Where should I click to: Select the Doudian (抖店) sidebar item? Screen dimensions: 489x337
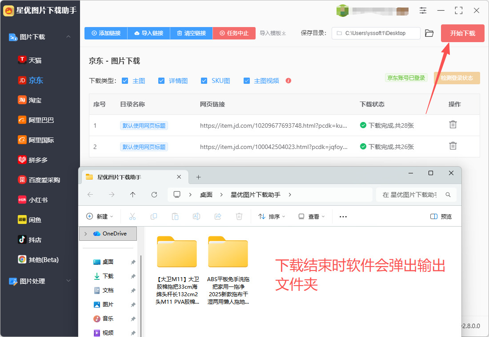pos(30,239)
